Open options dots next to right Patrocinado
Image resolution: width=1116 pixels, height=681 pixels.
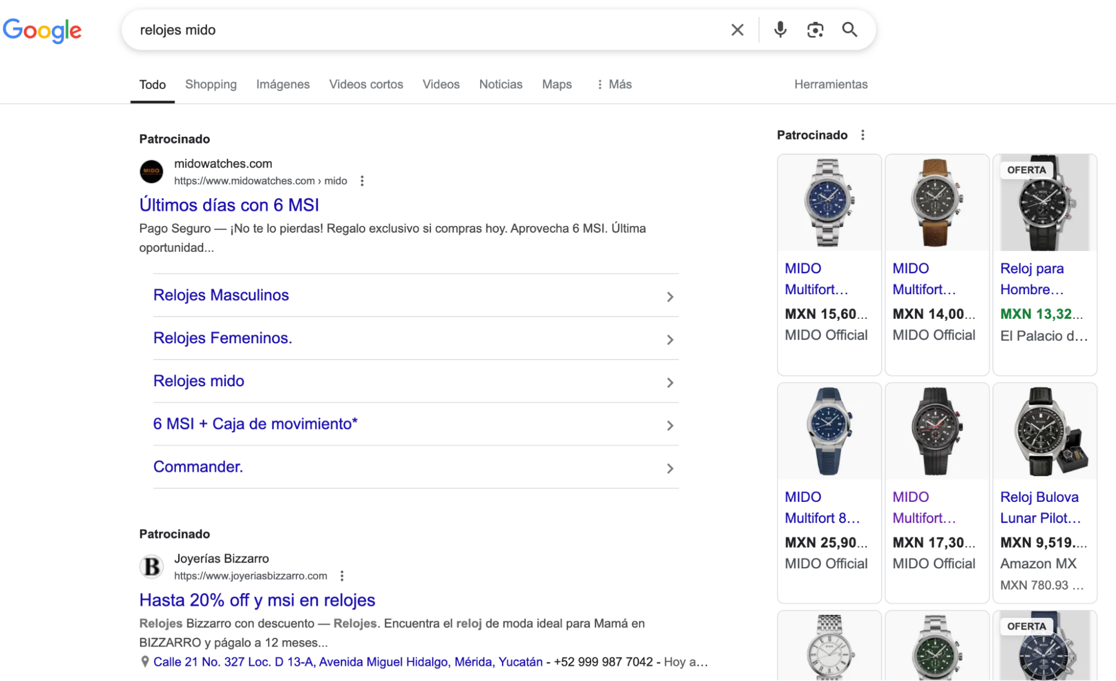[863, 135]
